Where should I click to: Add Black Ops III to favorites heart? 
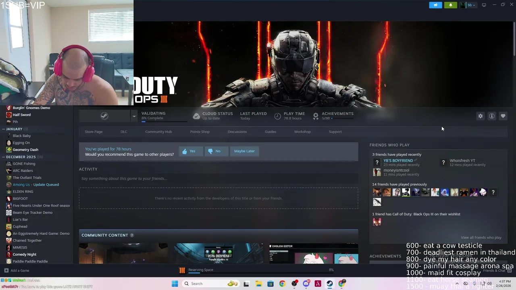click(x=503, y=116)
